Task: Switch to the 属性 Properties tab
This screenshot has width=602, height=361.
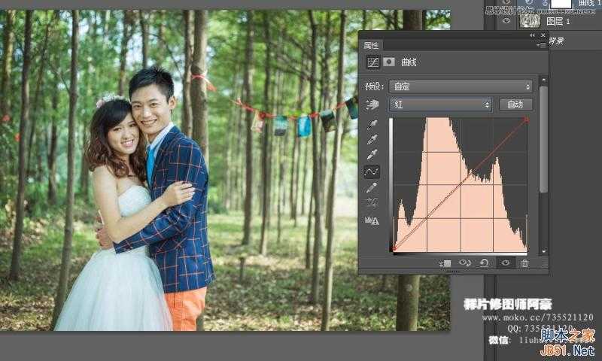Action: pyautogui.click(x=371, y=46)
